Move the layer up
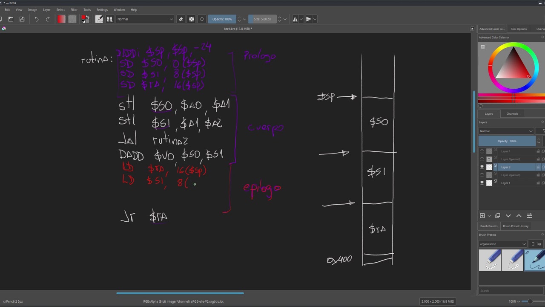The height and width of the screenshot is (307, 545). 519,216
